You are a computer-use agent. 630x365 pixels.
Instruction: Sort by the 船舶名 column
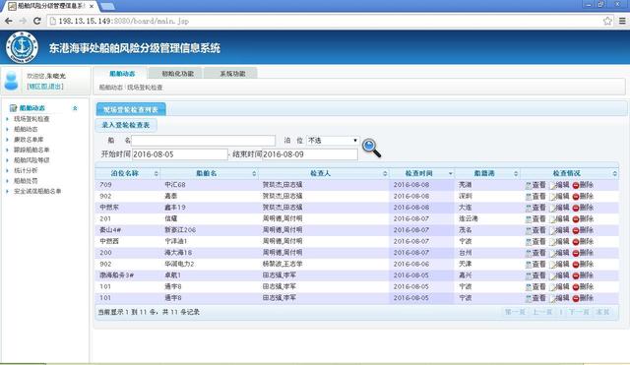[x=209, y=173]
